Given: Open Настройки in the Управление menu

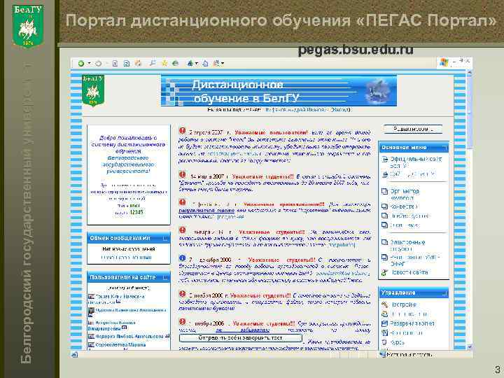Looking at the screenshot, I should tap(404, 304).
